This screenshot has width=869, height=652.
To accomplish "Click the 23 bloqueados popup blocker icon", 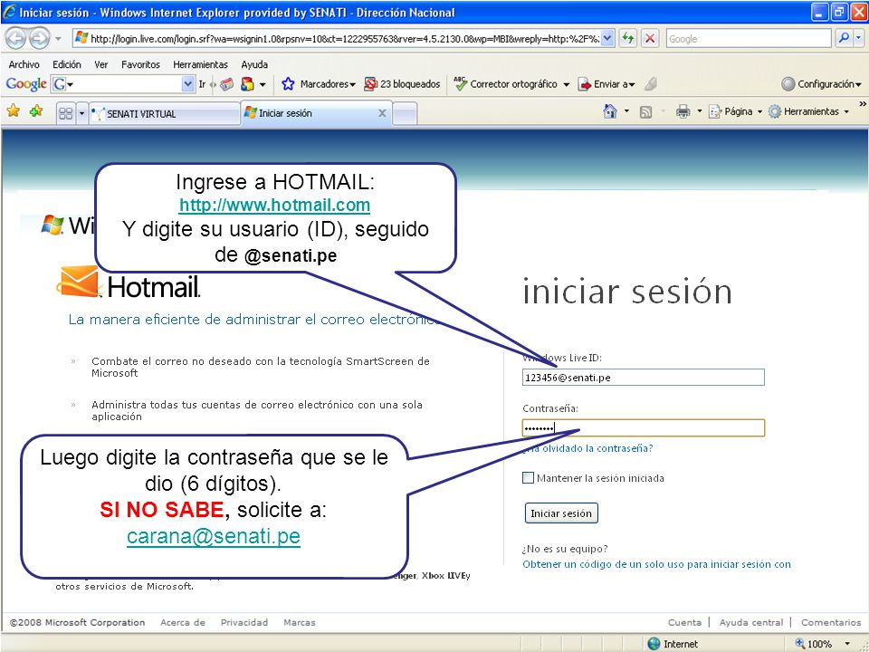I will coord(370,83).
